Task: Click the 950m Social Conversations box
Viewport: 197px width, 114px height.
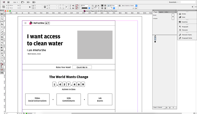Action: [37, 99]
